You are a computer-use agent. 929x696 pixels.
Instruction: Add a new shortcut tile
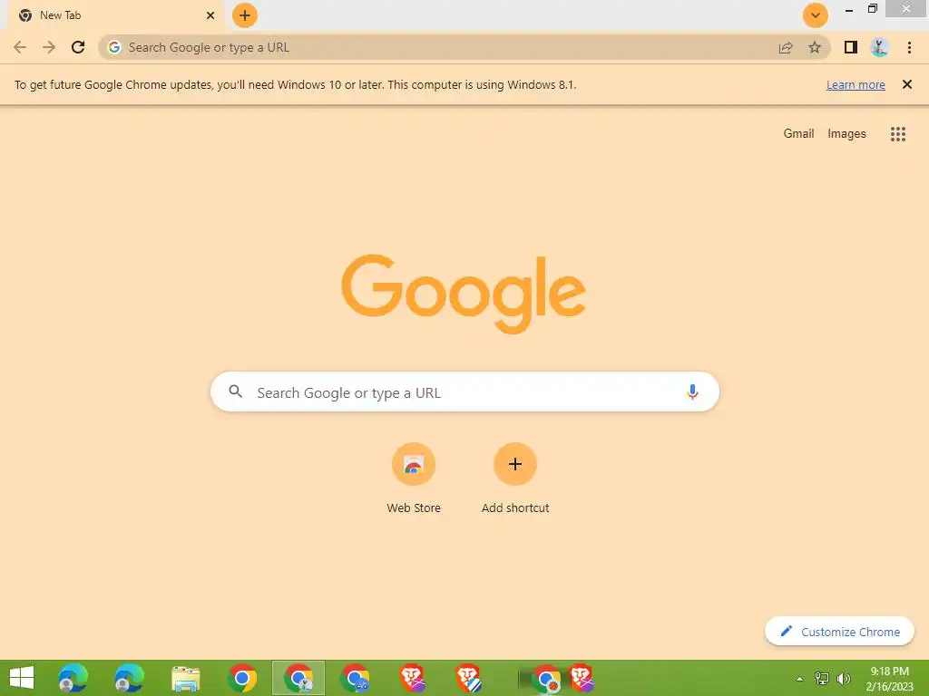(515, 464)
